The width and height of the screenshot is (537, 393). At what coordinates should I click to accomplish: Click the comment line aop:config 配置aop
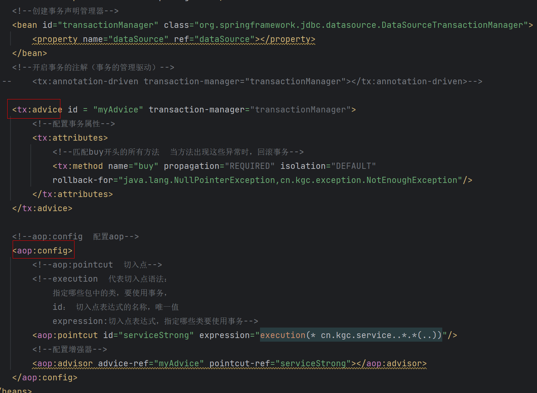pos(76,236)
